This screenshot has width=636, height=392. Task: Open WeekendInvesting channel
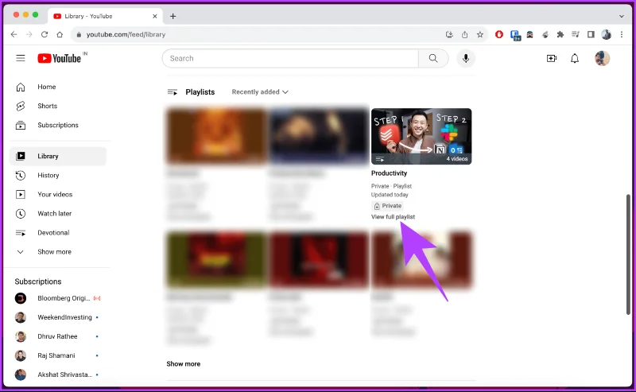58,317
